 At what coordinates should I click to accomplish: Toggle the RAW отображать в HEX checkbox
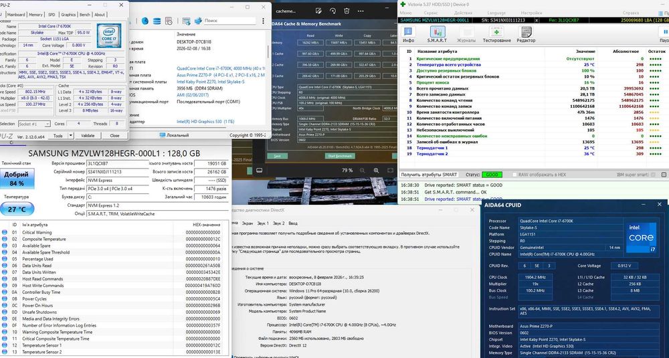(515, 175)
